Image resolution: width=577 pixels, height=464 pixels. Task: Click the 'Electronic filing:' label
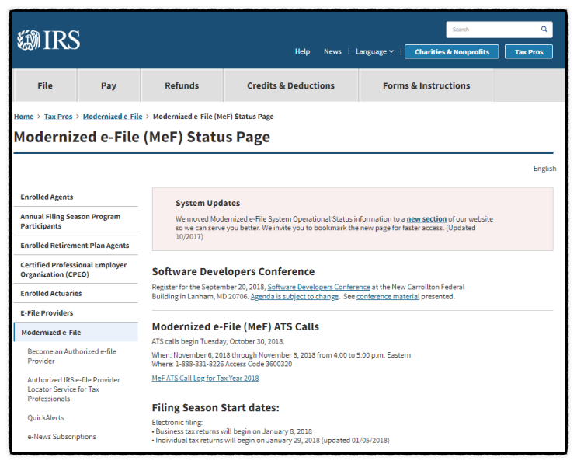click(177, 423)
